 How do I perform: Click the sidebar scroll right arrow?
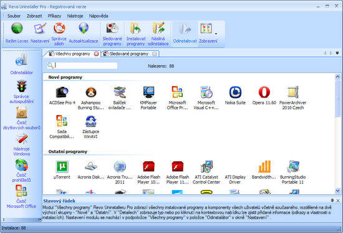point(40,219)
